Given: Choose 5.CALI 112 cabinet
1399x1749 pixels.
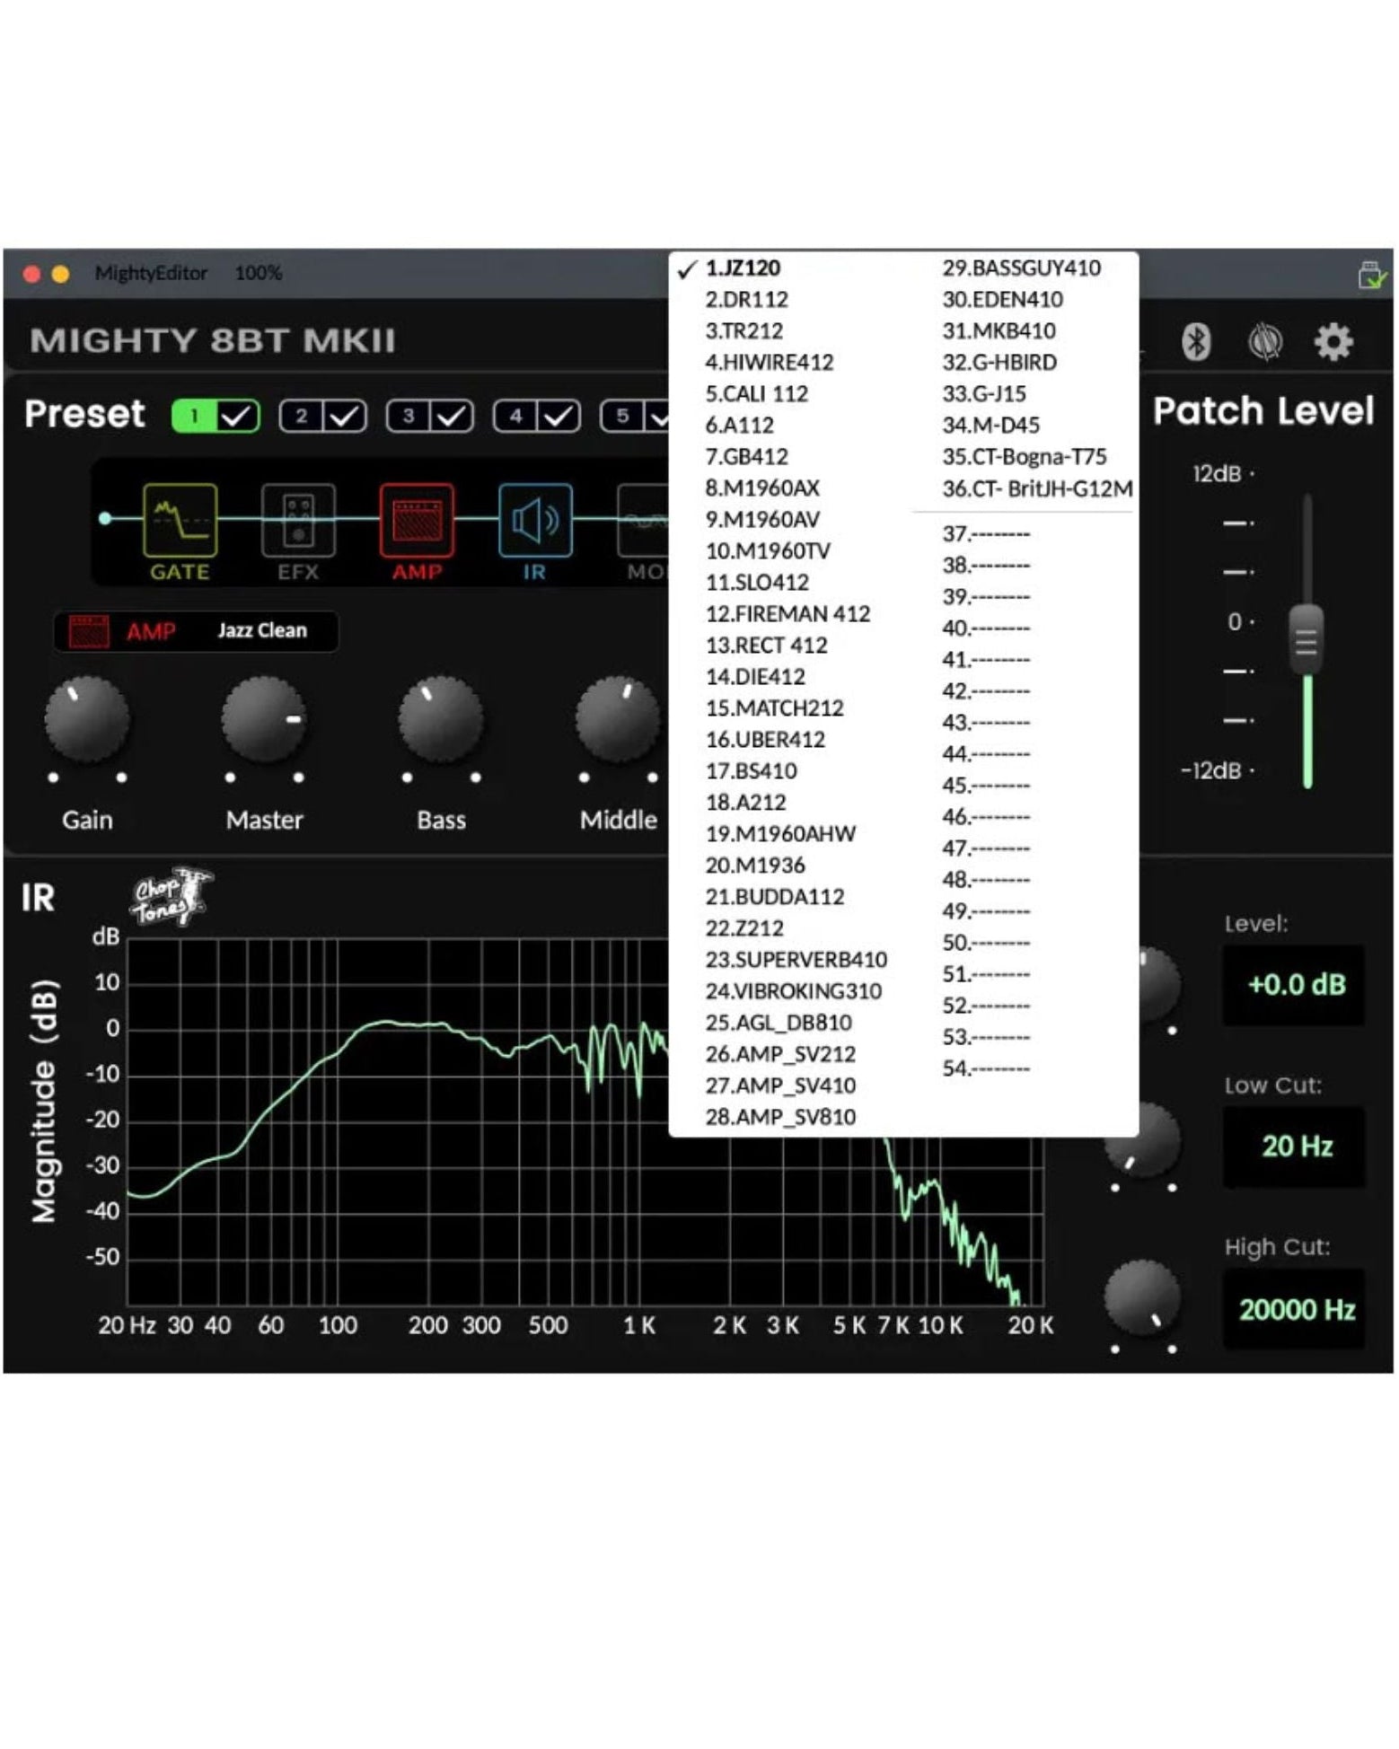Looking at the screenshot, I should click(x=756, y=394).
